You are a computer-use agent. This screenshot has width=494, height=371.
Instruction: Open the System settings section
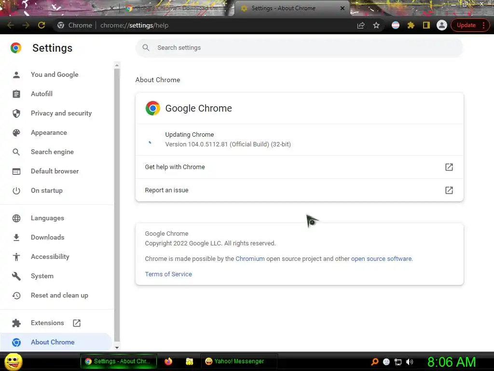[42, 276]
